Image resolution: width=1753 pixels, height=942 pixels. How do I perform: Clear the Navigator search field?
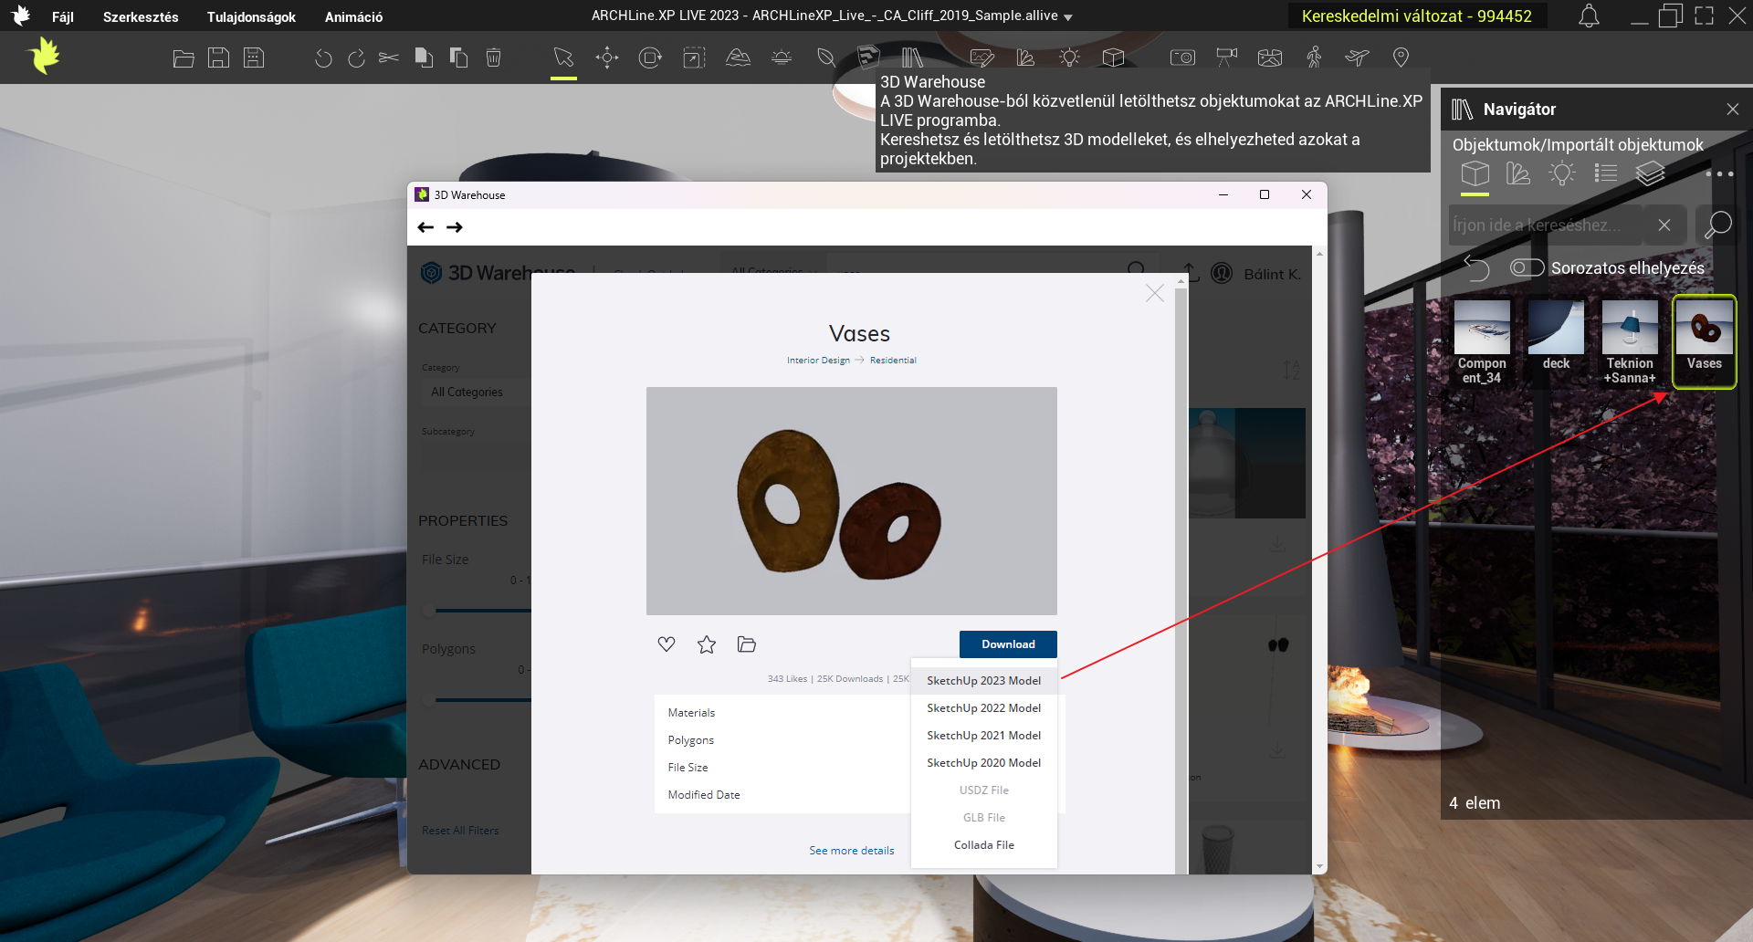click(x=1664, y=225)
